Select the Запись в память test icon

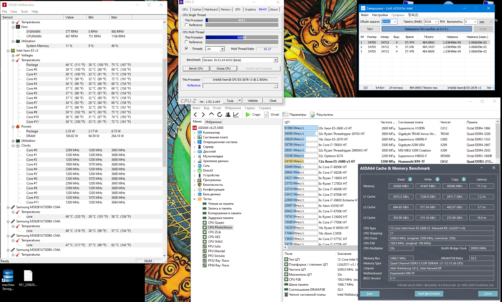(204, 208)
